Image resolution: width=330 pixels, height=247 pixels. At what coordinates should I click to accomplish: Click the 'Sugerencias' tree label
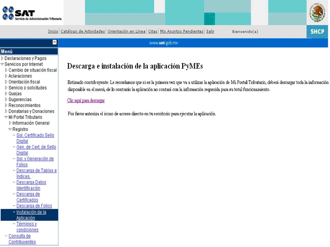click(20, 99)
